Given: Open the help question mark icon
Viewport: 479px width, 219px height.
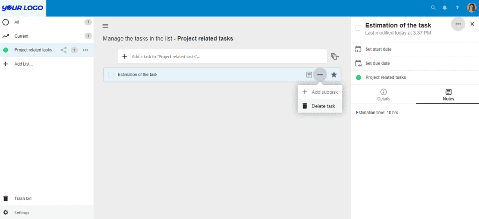Looking at the screenshot, I should (x=457, y=8).
